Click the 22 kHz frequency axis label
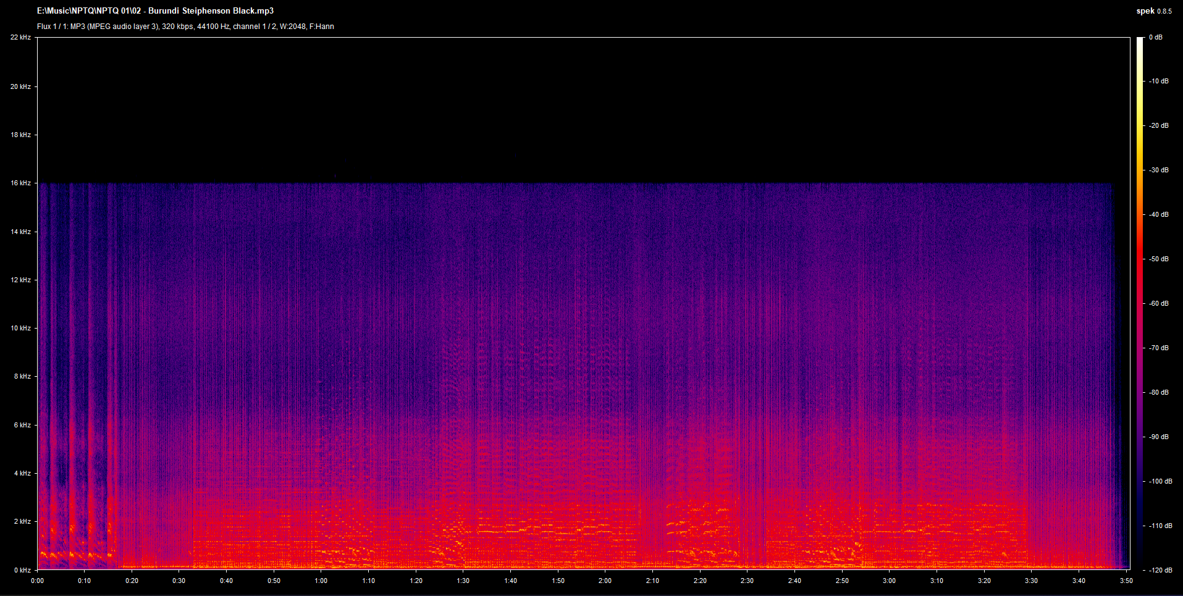 click(x=20, y=38)
